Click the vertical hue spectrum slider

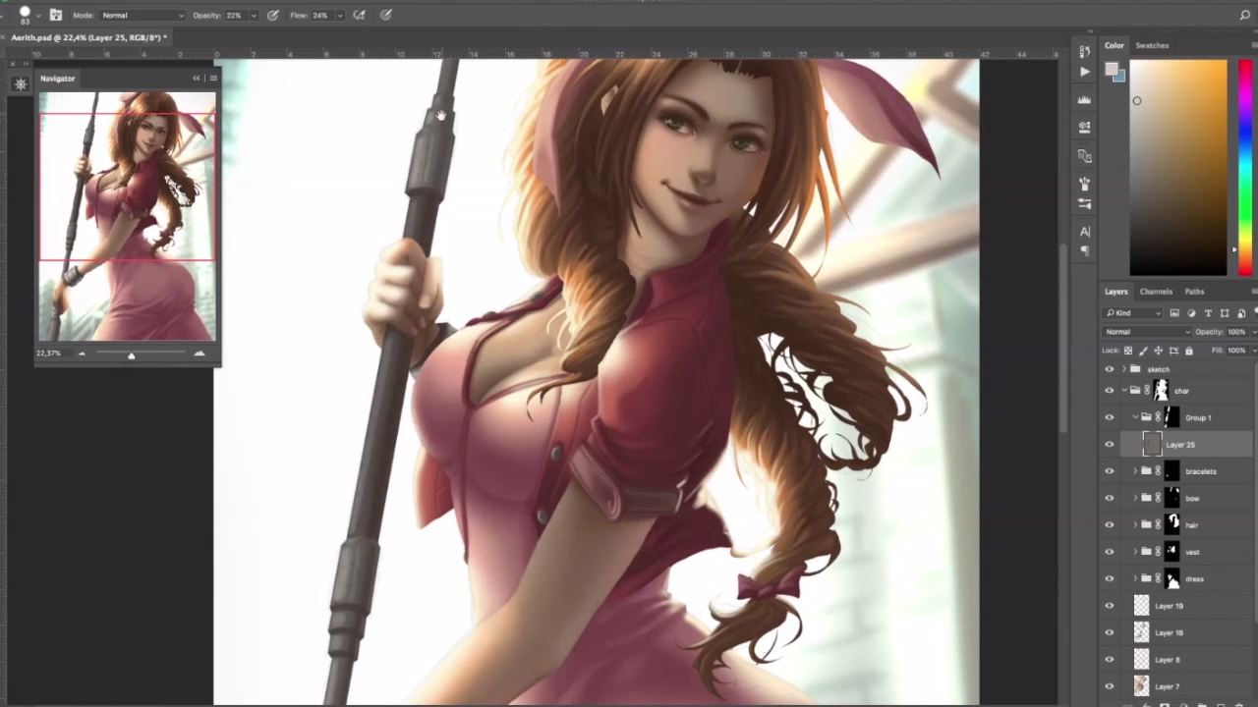tap(1245, 167)
